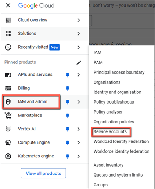The width and height of the screenshot is (155, 189).
Task: Click the View all products button
Action: [43, 173]
